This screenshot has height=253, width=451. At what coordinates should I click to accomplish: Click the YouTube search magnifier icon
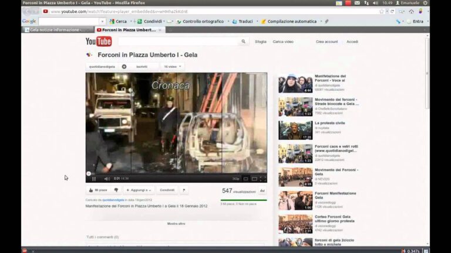[x=243, y=42]
